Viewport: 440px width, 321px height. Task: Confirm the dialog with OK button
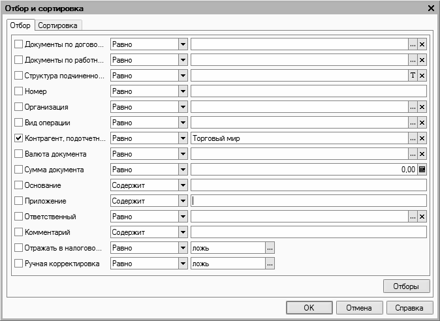pos(309,308)
